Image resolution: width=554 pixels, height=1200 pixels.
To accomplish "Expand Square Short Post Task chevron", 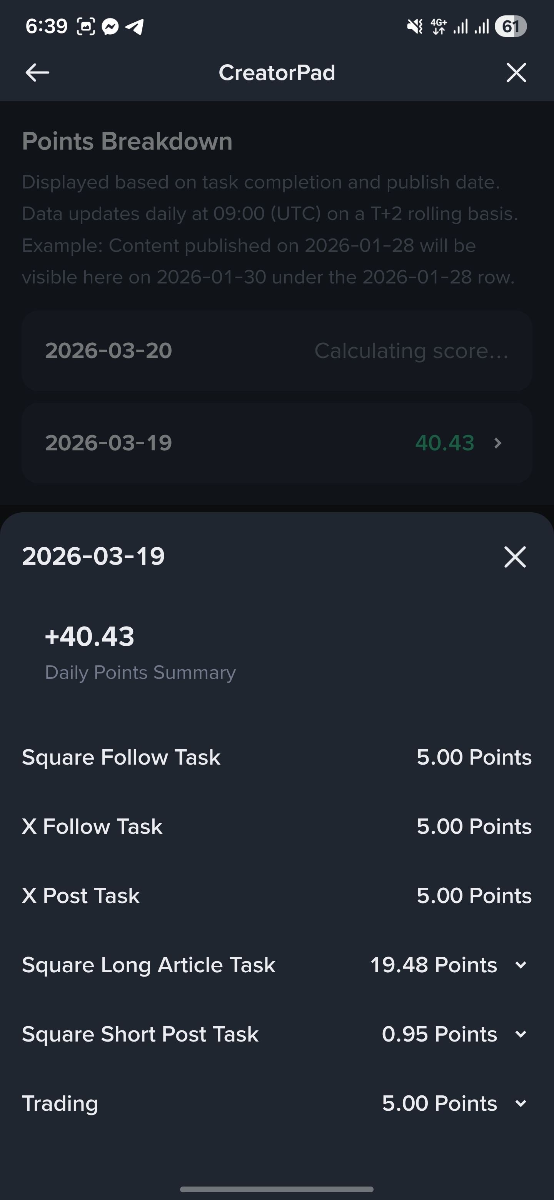I will (x=521, y=1034).
